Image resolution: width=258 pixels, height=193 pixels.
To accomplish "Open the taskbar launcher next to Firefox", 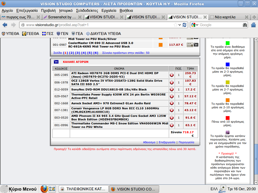I will 52,189.
